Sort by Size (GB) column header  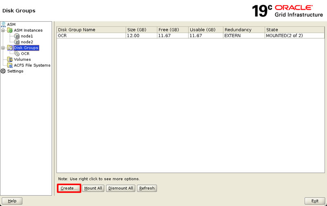(x=141, y=30)
